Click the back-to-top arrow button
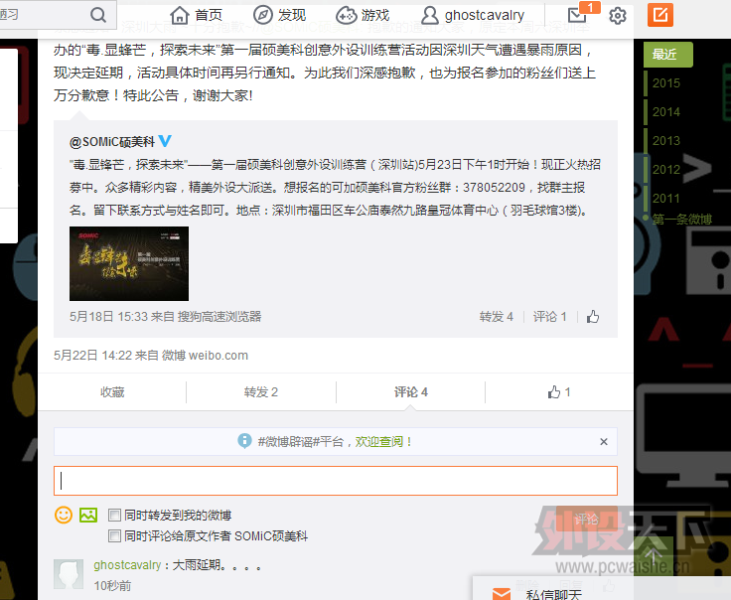The height and width of the screenshot is (600, 731). 654,555
